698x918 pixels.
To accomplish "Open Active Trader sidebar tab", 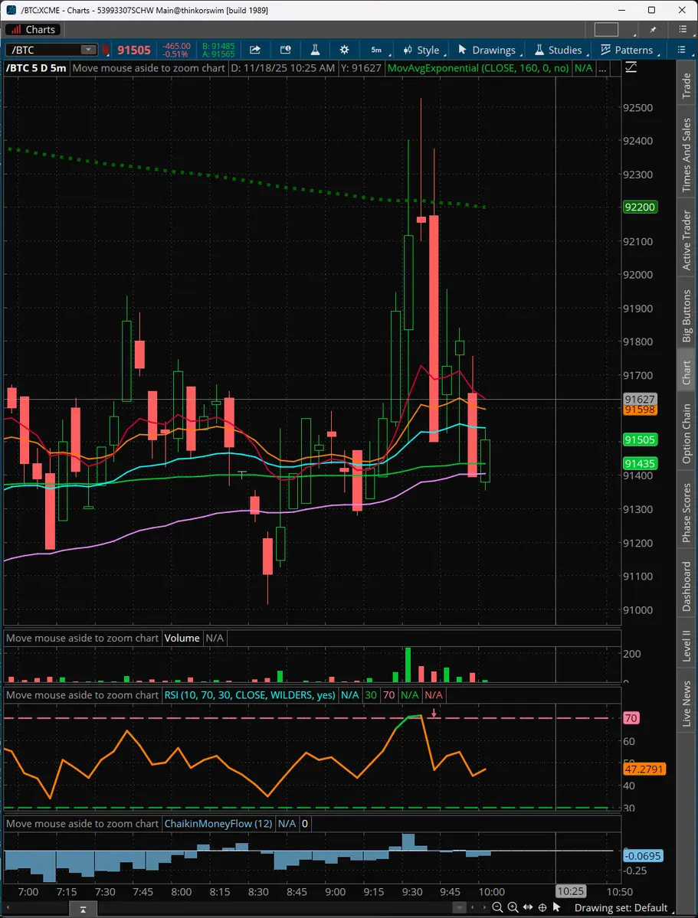I will pyautogui.click(x=687, y=240).
